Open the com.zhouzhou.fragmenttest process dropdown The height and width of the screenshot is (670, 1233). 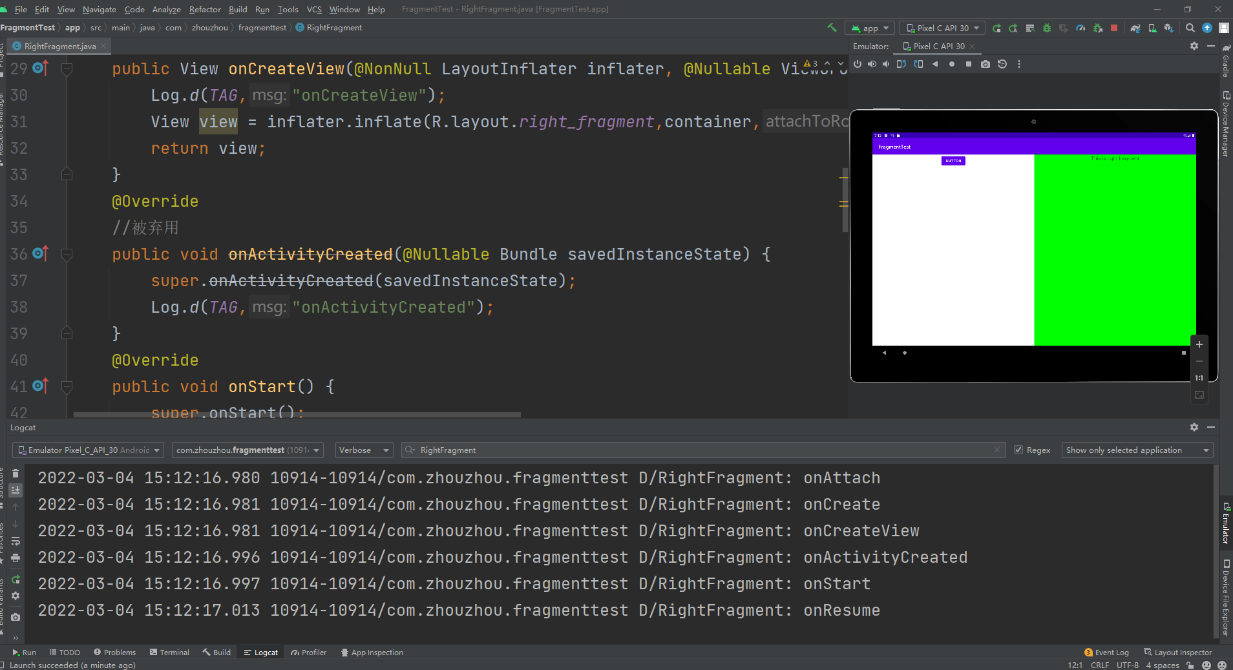[x=248, y=450]
